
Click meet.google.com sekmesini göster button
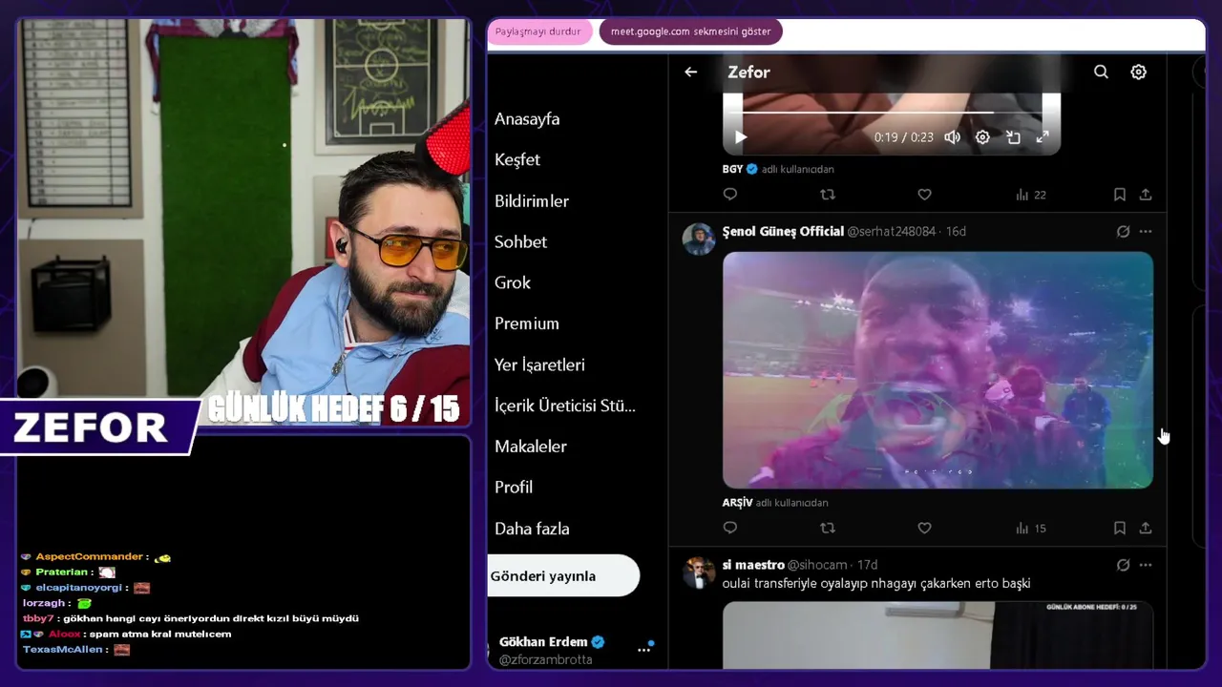(x=691, y=31)
